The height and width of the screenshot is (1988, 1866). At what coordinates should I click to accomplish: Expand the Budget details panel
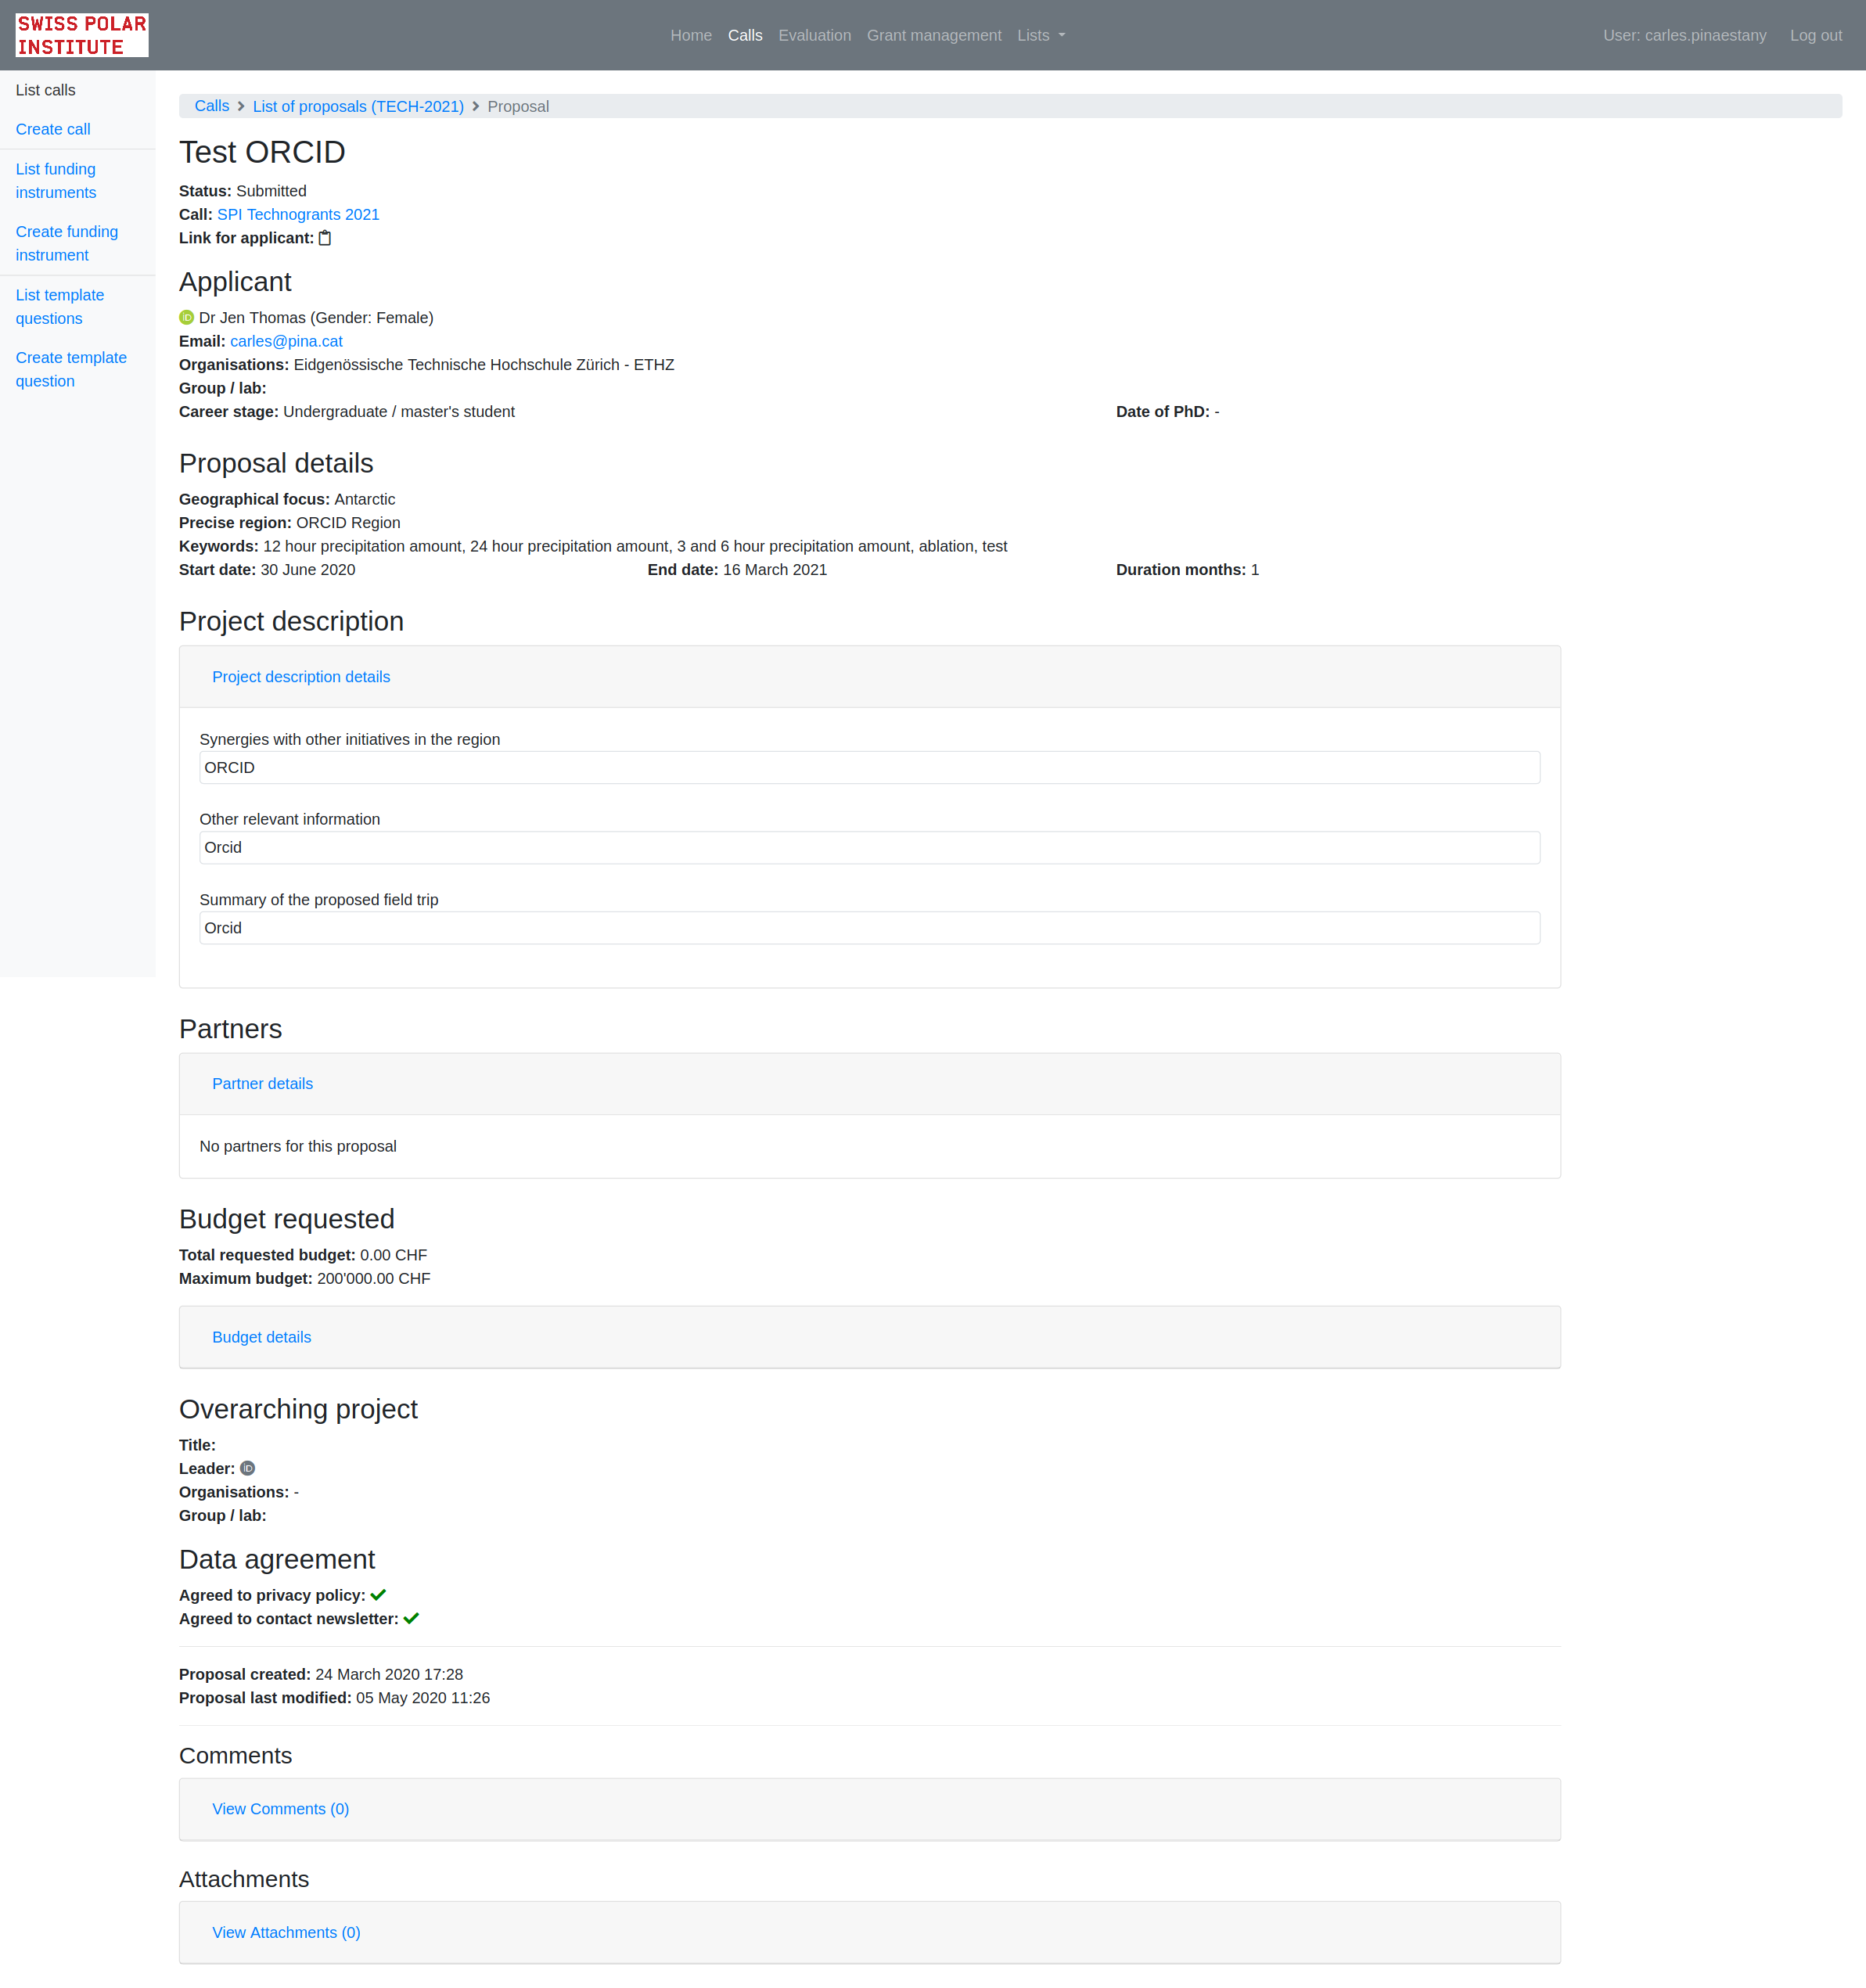pyautogui.click(x=261, y=1337)
